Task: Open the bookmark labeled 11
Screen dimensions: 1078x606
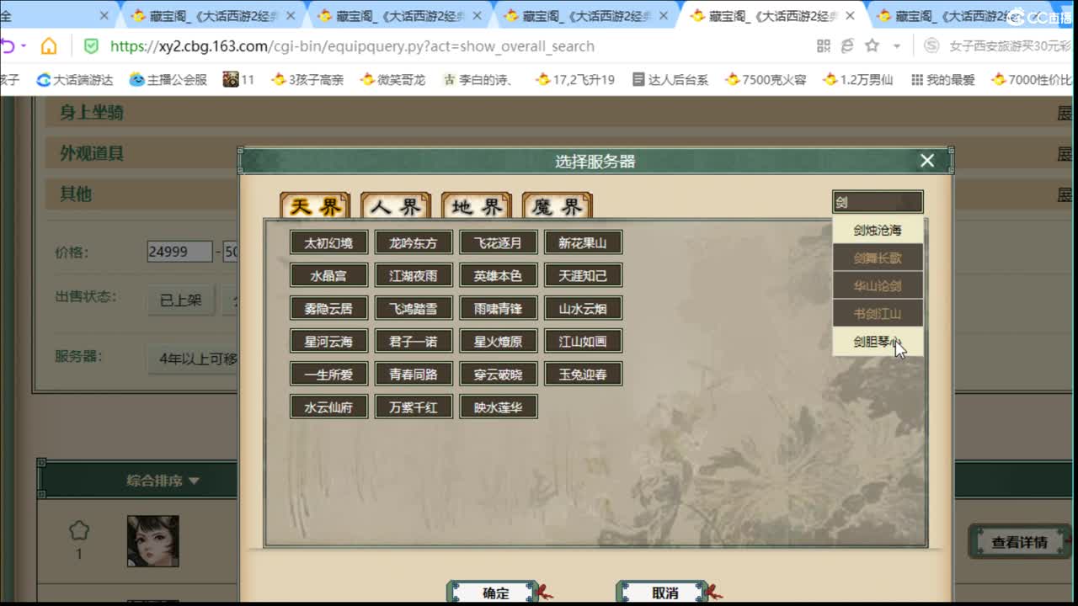Action: [x=238, y=79]
